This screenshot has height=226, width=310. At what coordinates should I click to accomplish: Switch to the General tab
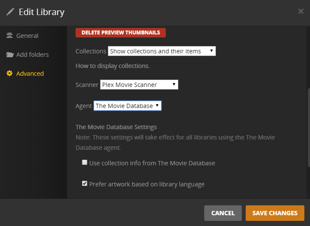[27, 36]
